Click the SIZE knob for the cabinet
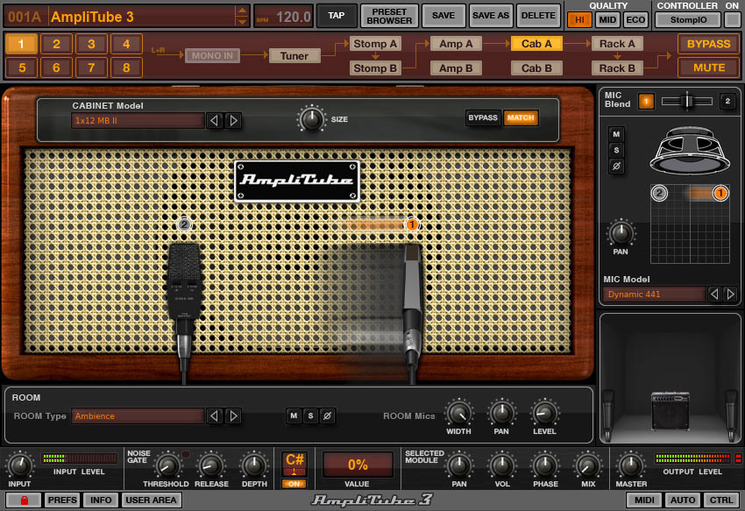 [x=311, y=119]
